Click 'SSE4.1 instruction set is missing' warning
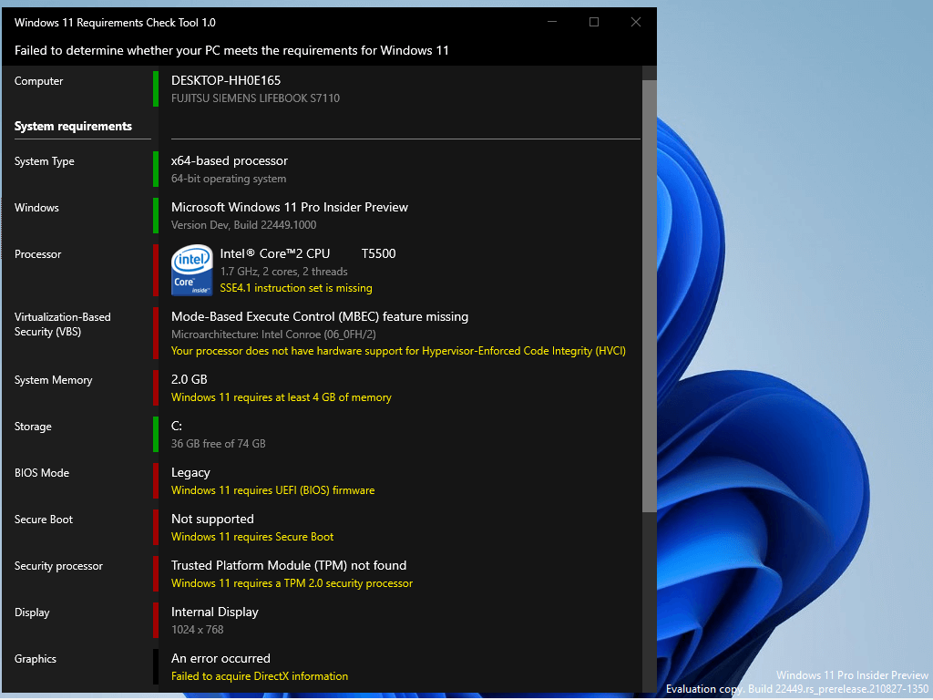Image resolution: width=933 pixels, height=700 pixels. point(296,288)
